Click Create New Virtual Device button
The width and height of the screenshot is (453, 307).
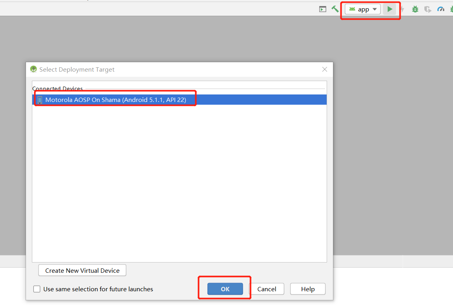[82, 270]
